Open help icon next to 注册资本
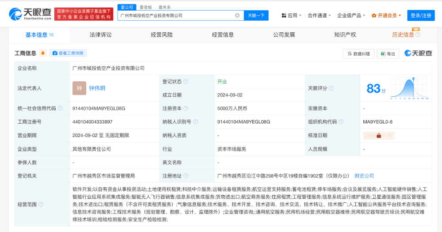The width and height of the screenshot is (442, 232). (186, 108)
